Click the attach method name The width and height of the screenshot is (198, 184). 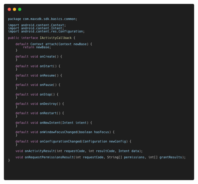[51, 44]
